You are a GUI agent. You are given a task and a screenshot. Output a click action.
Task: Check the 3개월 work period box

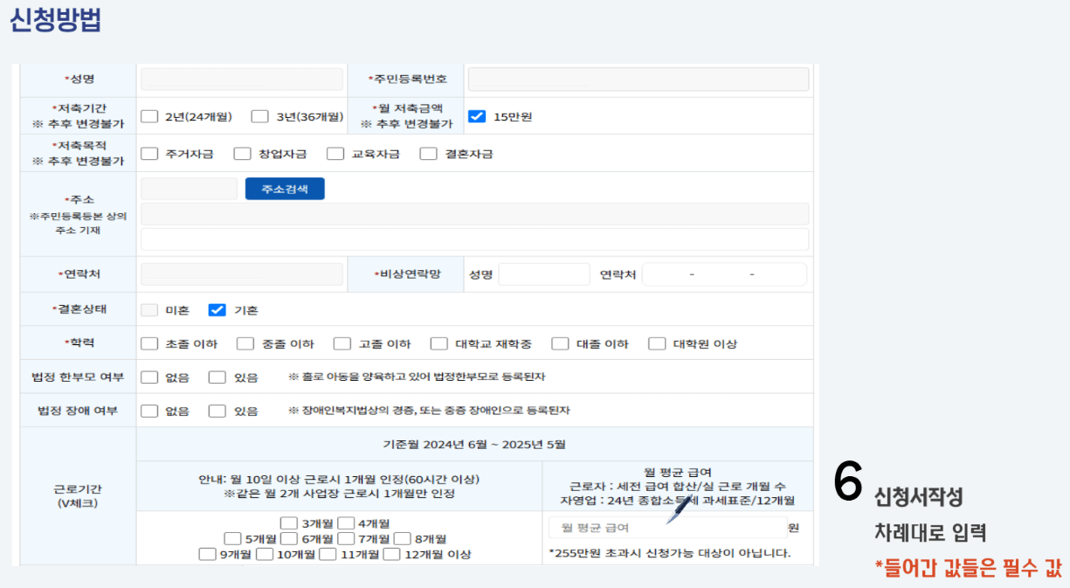click(x=289, y=523)
